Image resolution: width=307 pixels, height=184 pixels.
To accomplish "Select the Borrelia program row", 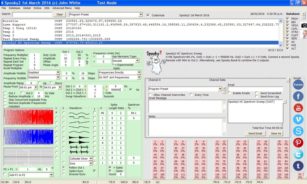I will pos(141,21).
